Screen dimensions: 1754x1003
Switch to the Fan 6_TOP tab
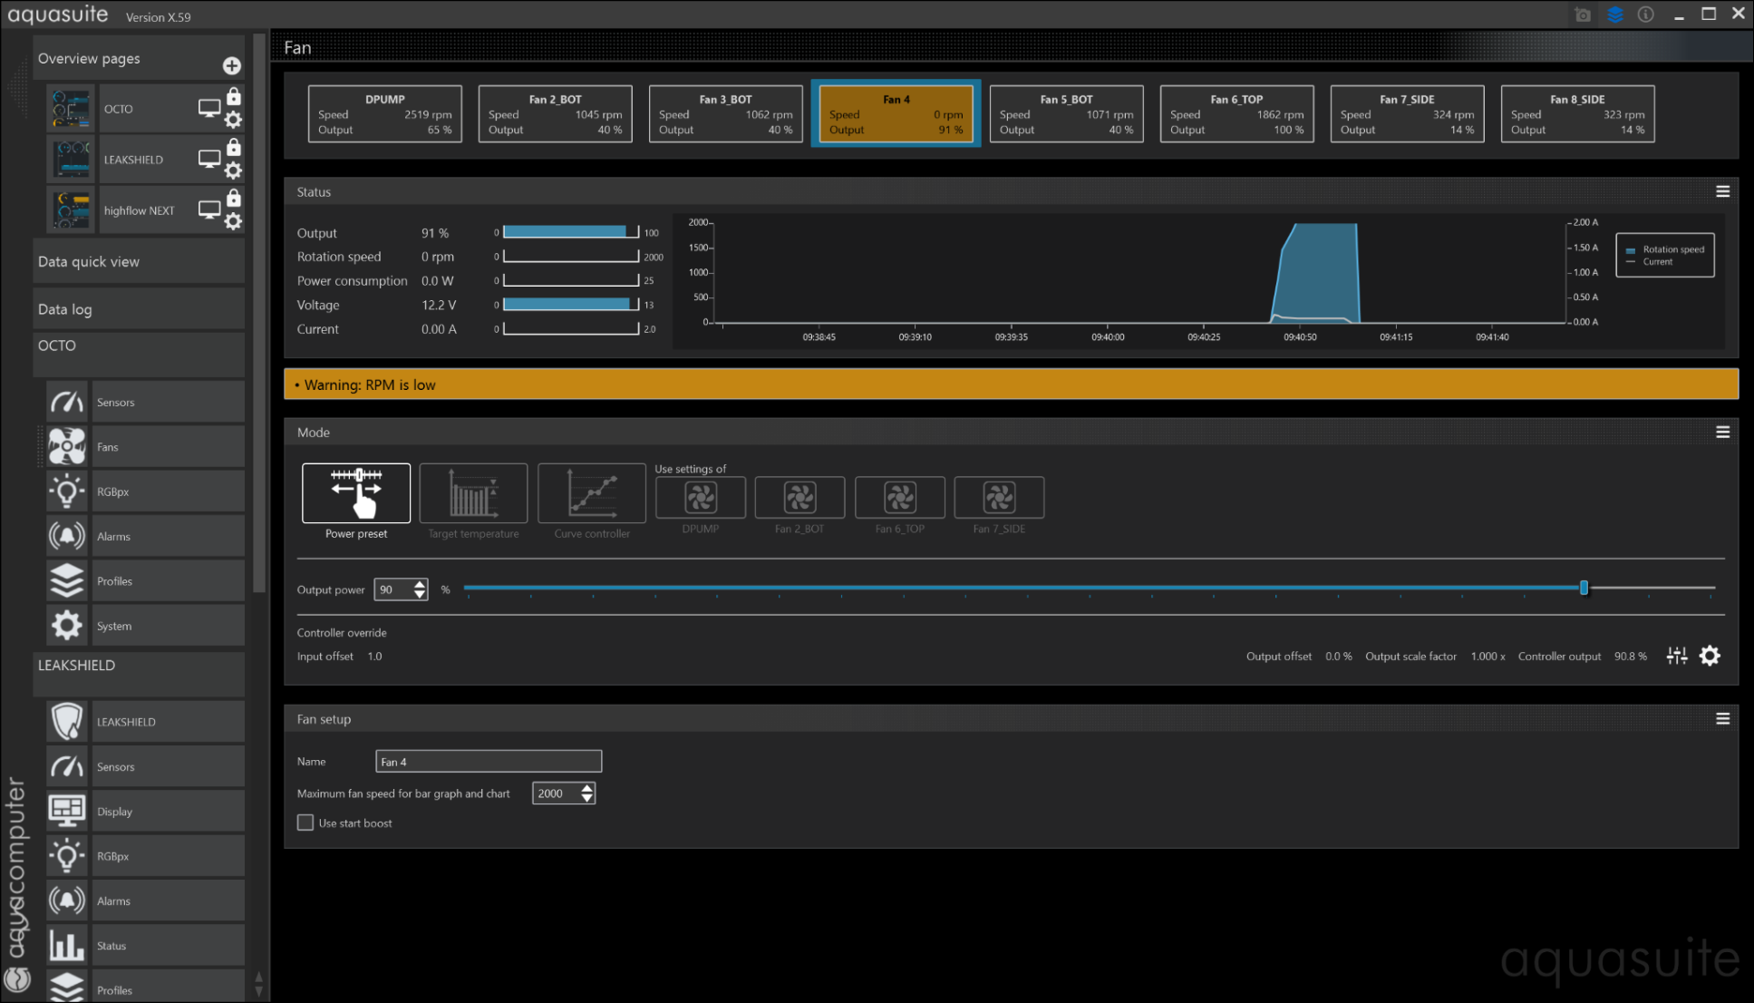[x=1236, y=114]
